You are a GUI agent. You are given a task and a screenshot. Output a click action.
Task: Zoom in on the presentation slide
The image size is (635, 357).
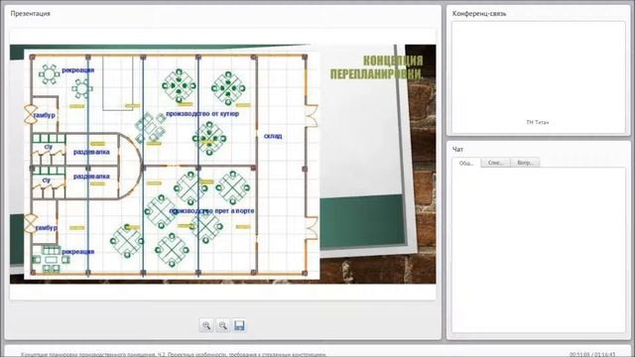[206, 325]
